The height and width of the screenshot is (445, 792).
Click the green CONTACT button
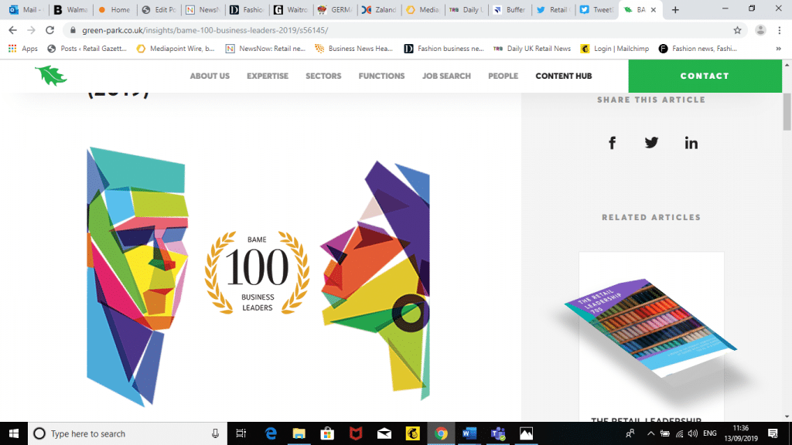[705, 76]
